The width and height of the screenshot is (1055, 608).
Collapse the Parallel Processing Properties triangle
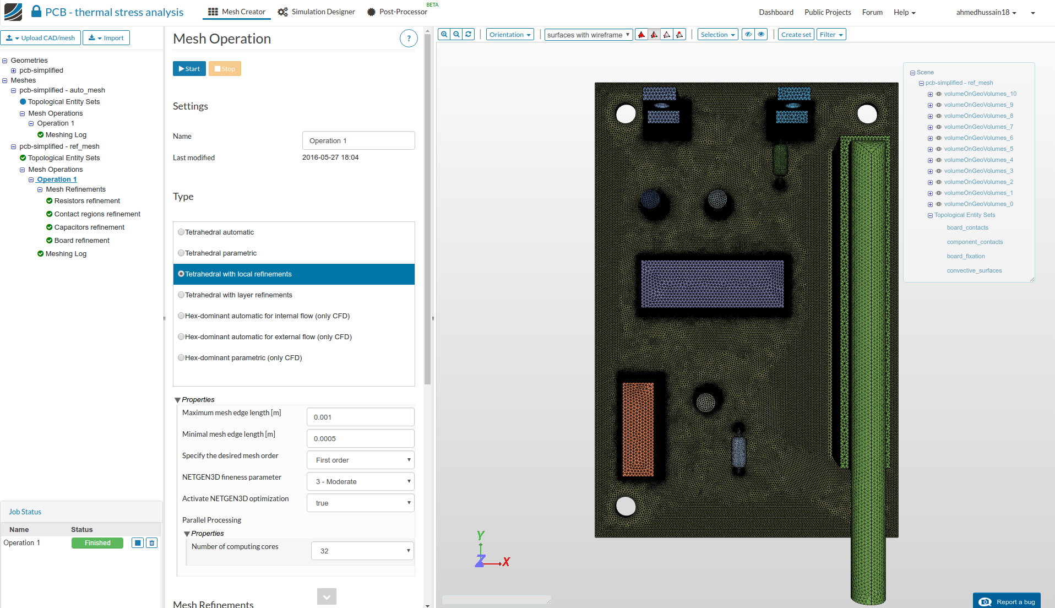point(187,534)
